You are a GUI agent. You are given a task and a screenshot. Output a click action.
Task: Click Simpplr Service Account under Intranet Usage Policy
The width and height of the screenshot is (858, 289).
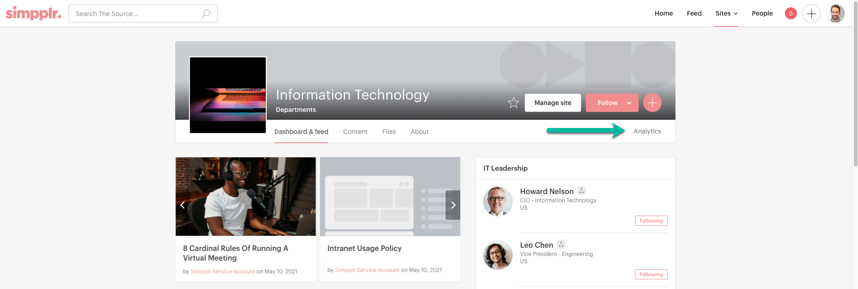(367, 270)
